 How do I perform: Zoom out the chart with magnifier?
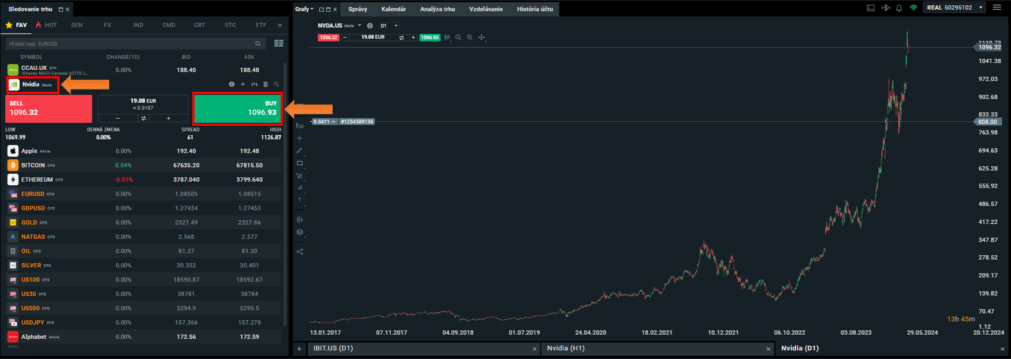point(458,38)
